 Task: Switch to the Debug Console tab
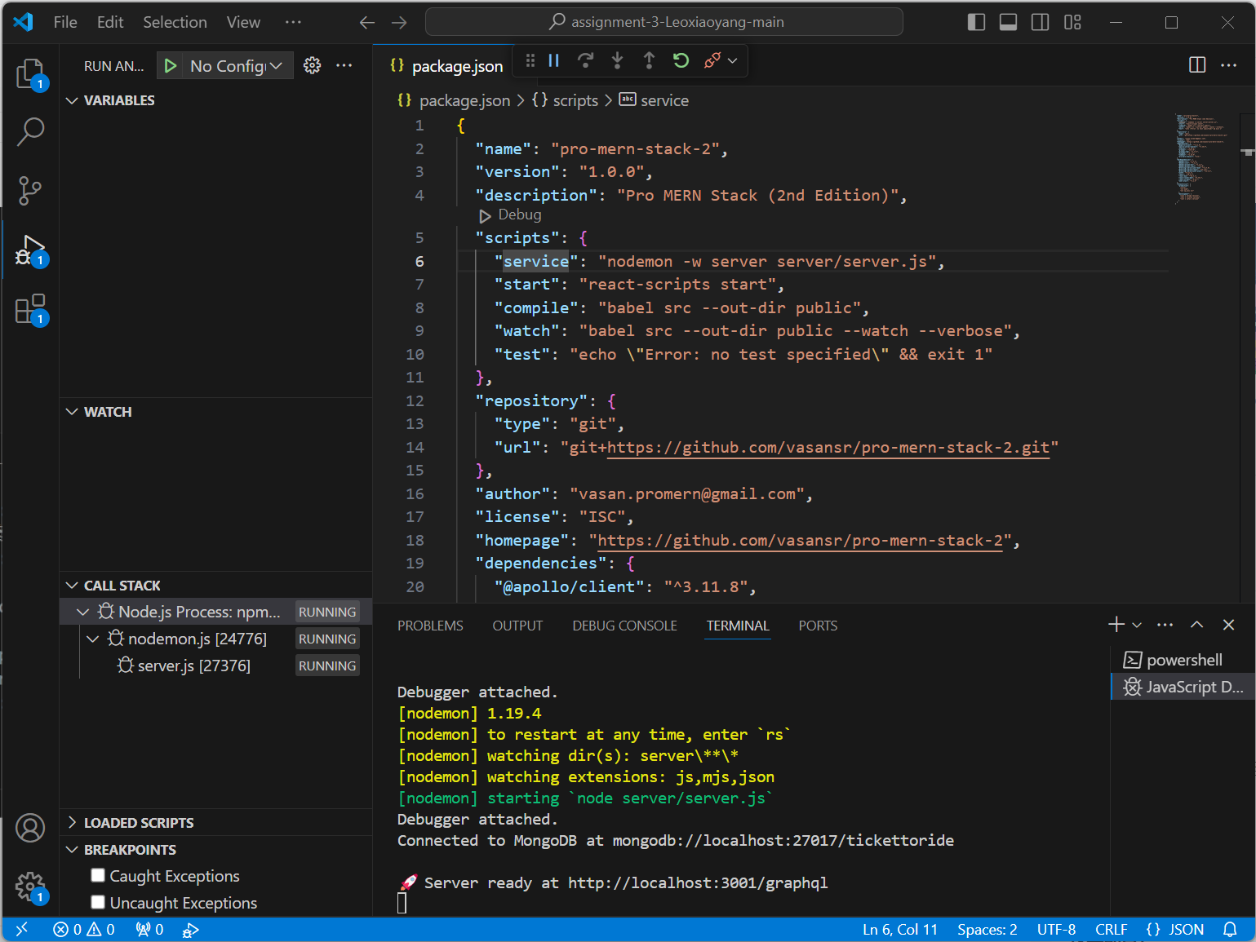click(x=624, y=626)
